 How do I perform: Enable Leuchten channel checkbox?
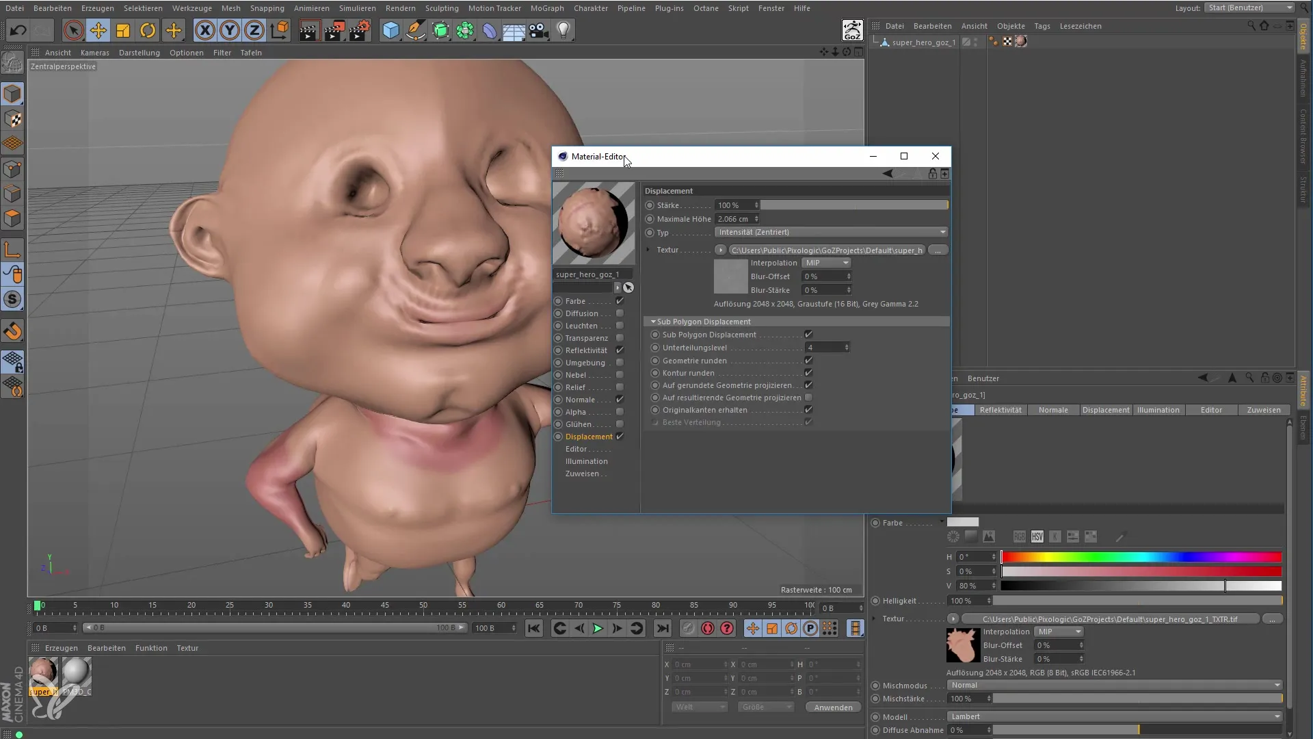click(620, 326)
